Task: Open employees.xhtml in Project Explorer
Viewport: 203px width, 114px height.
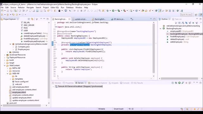Action: [19, 92]
